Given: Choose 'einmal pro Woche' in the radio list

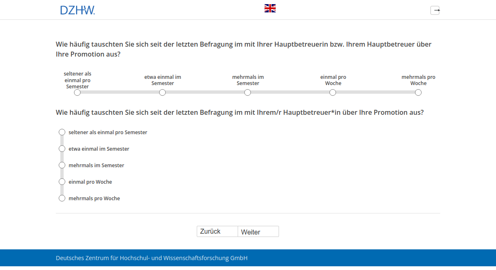Looking at the screenshot, I should click(x=62, y=182).
